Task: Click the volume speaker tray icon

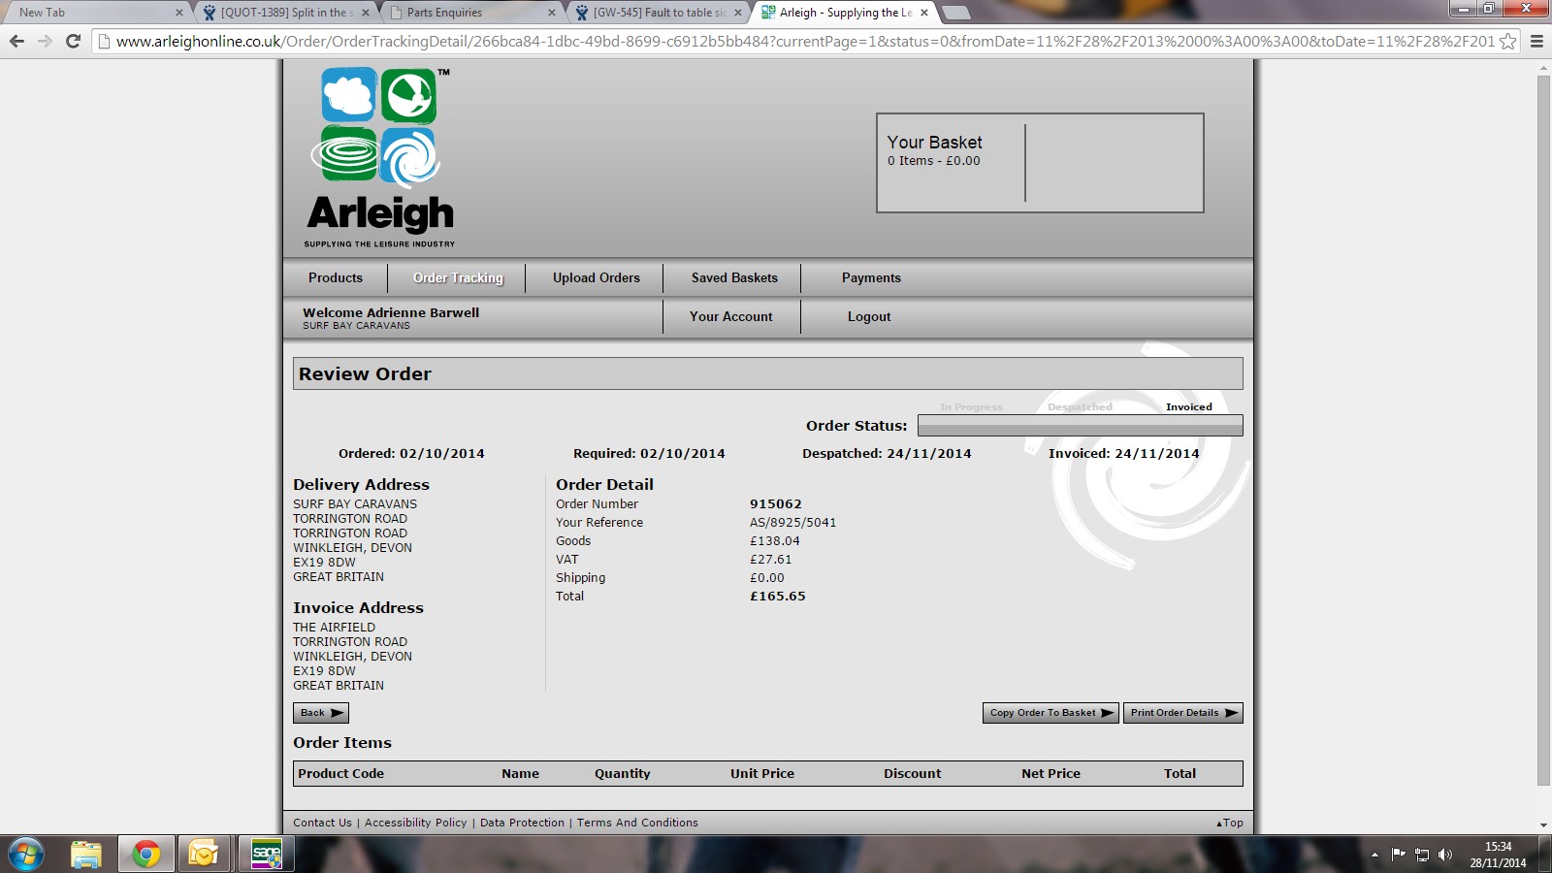Action: pos(1445,855)
